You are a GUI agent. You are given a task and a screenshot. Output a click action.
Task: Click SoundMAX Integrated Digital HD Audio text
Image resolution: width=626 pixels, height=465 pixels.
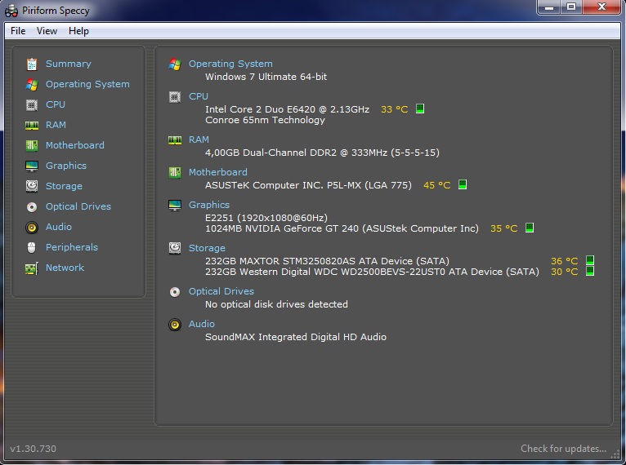(296, 337)
